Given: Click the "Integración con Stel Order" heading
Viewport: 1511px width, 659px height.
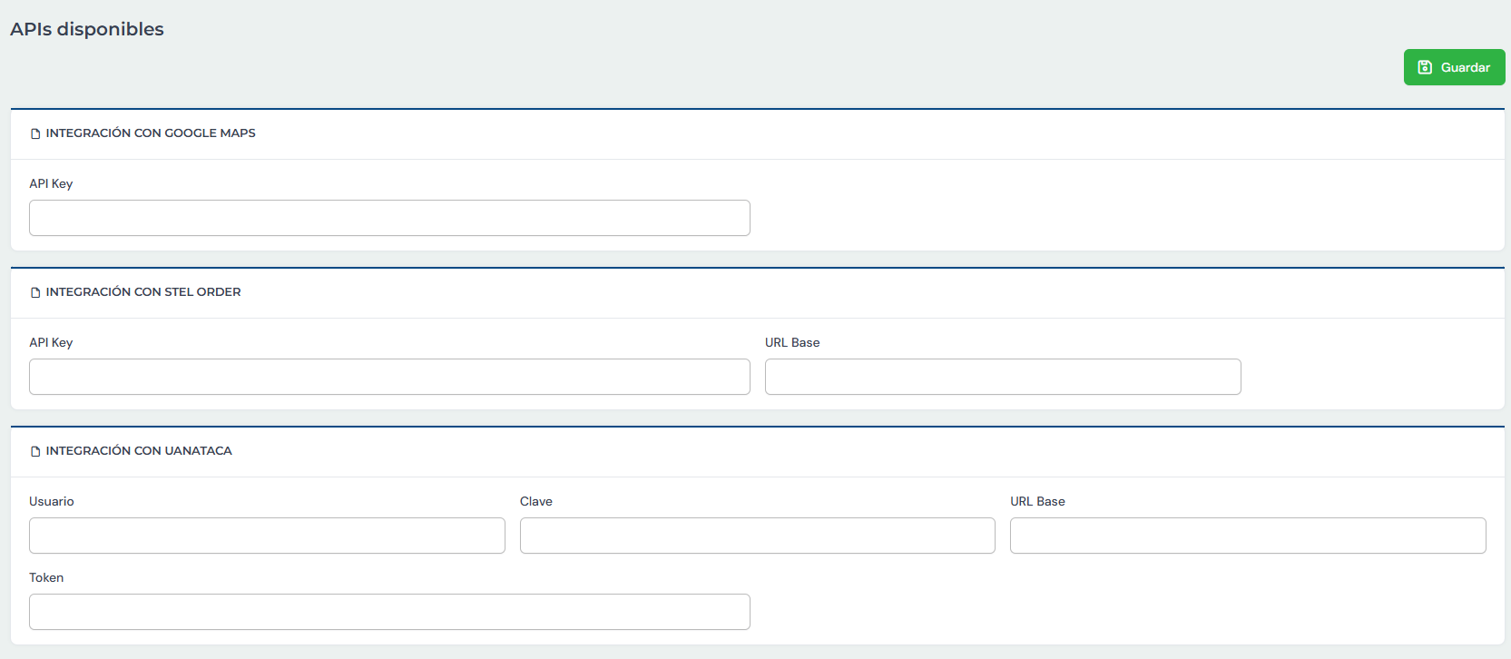Looking at the screenshot, I should click(143, 292).
